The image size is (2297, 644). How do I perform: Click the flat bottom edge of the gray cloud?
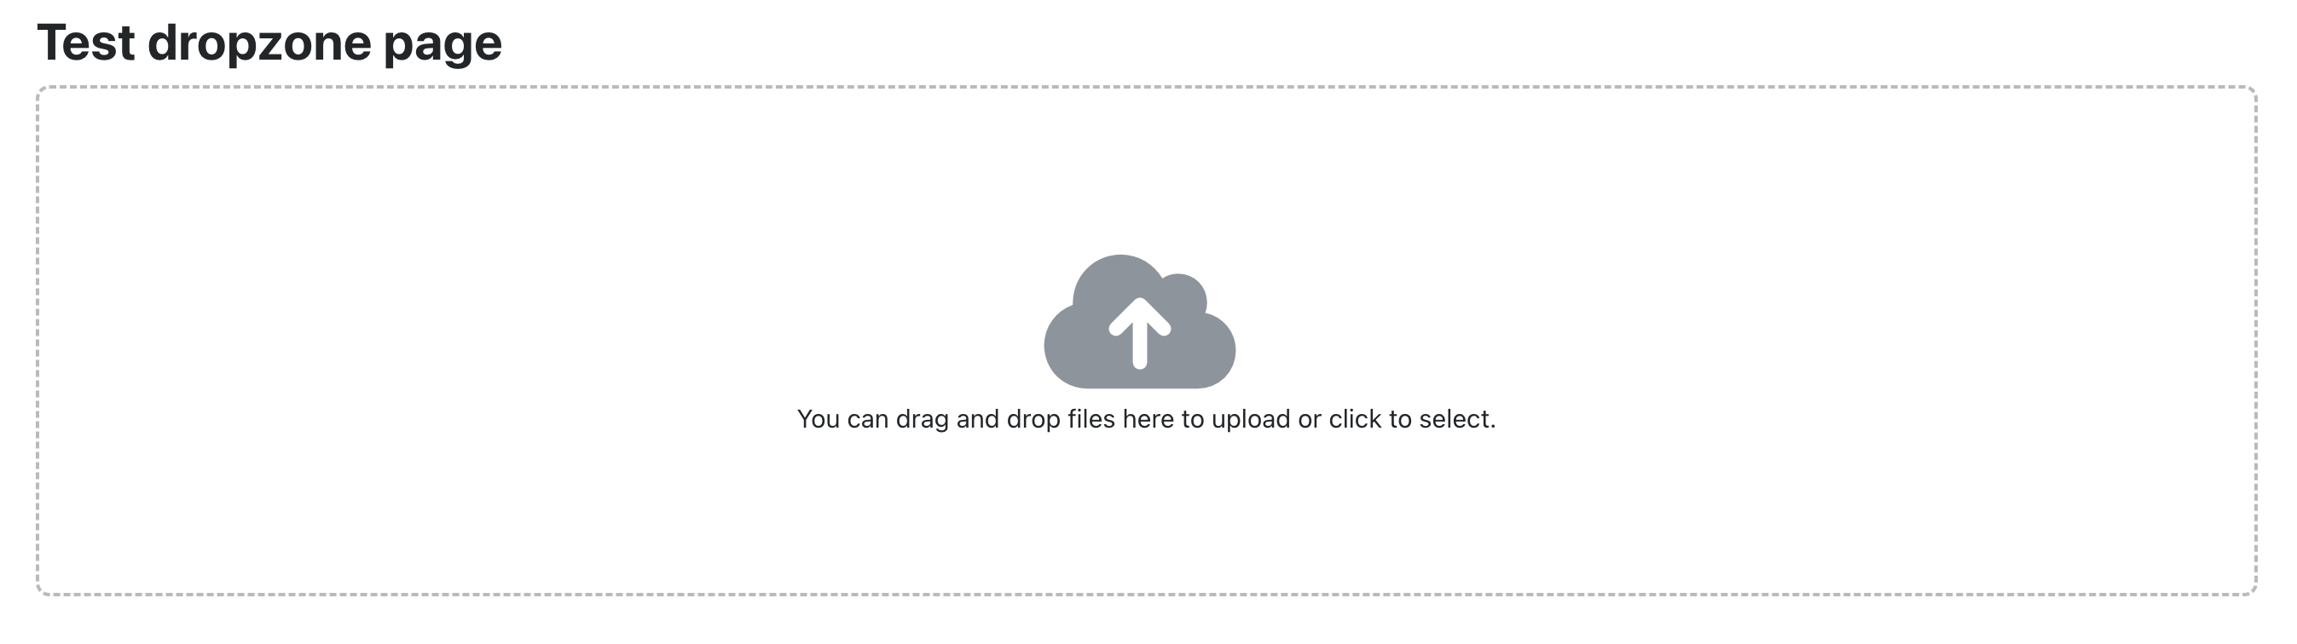[1140, 385]
